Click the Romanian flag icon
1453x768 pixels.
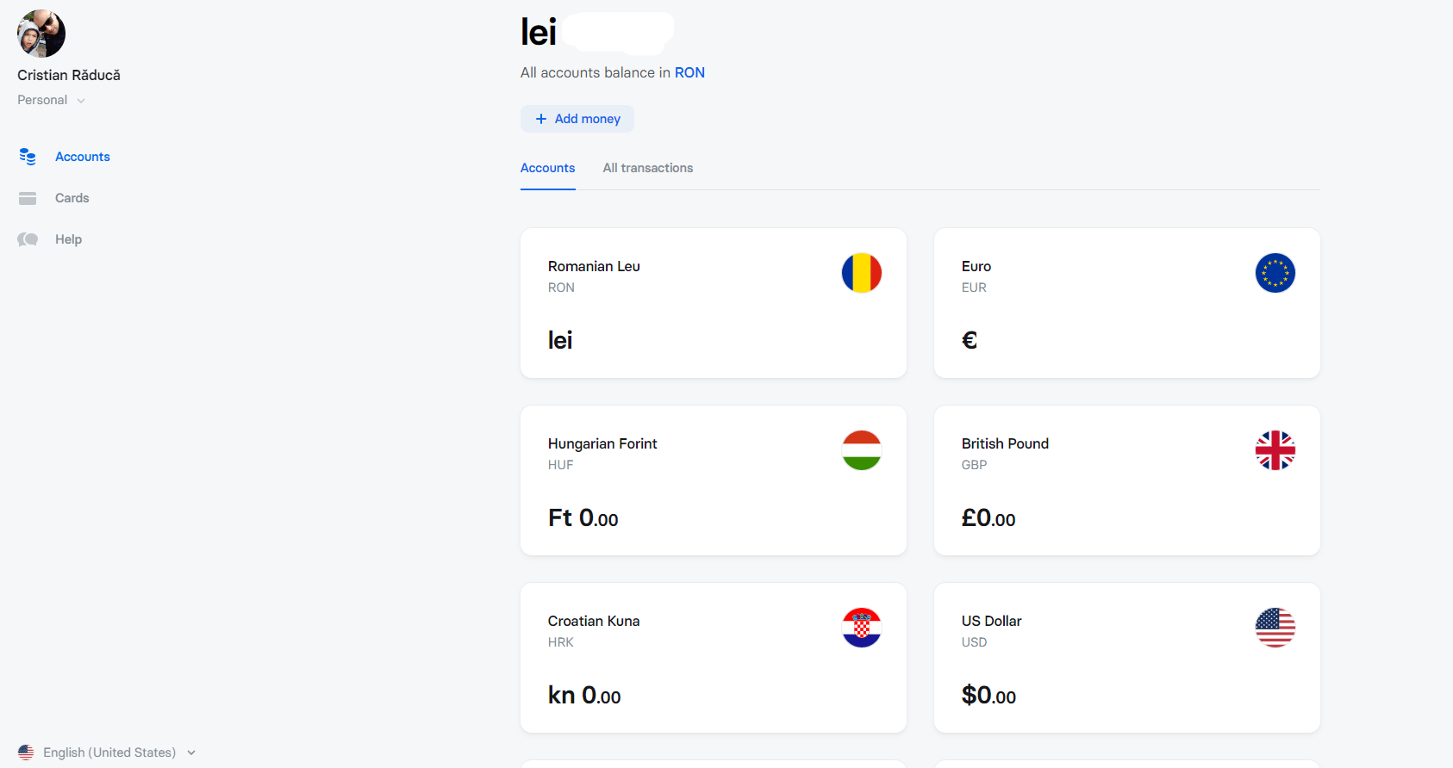(862, 273)
